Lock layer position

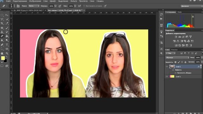[182, 62]
